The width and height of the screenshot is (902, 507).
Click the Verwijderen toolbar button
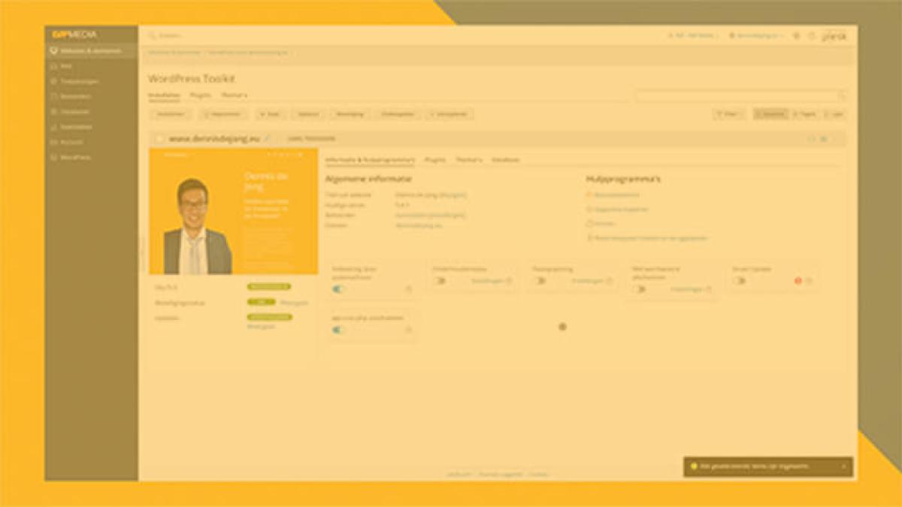[x=449, y=114]
